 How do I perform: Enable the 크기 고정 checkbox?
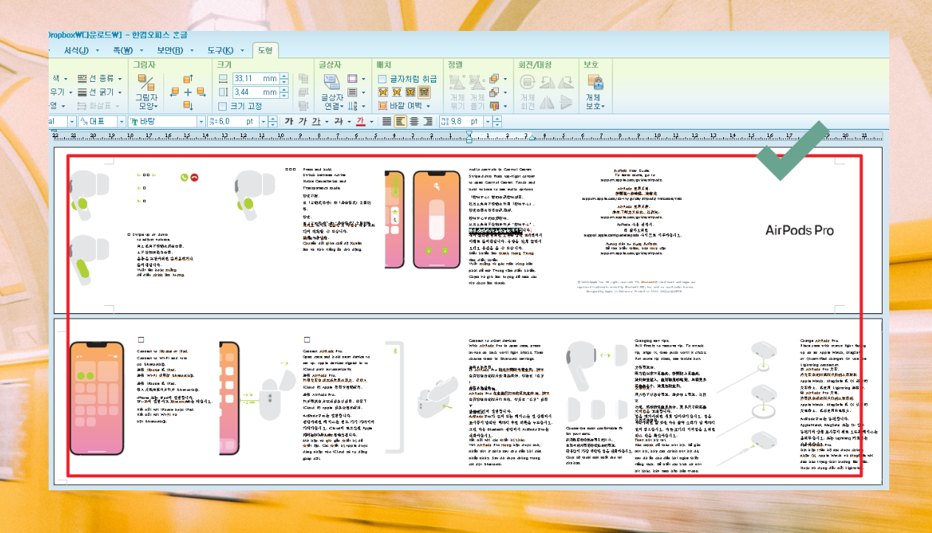[x=222, y=106]
